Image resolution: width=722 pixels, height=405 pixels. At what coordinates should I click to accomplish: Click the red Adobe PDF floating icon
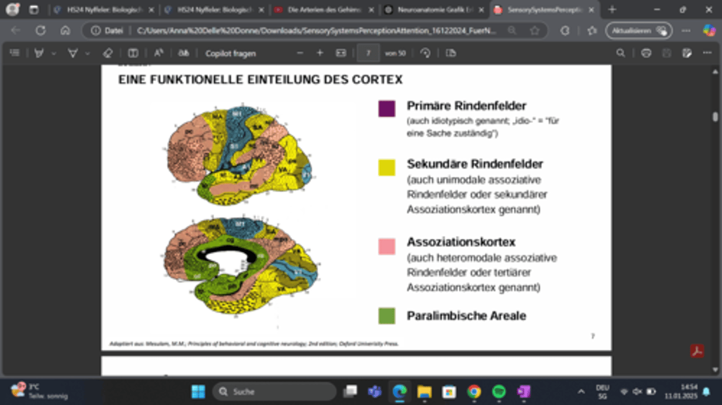697,351
